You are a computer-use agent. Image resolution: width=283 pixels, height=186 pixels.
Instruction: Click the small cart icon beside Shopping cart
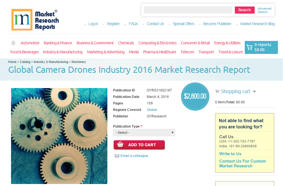tap(217, 91)
